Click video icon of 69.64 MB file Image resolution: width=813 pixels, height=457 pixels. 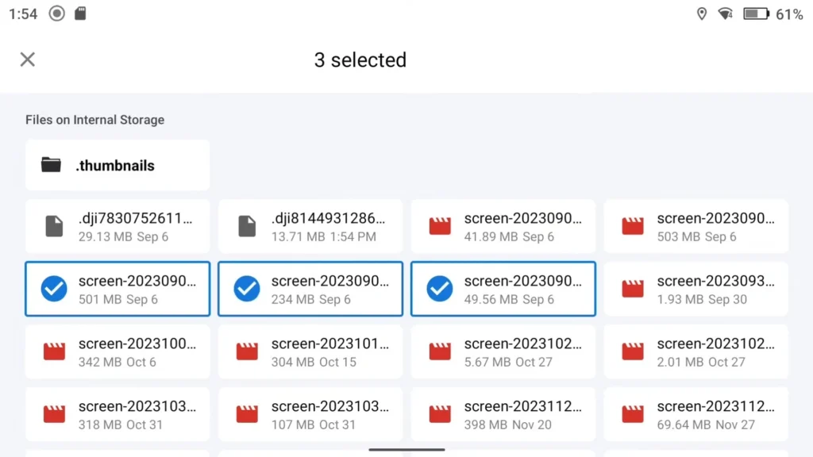coord(633,414)
